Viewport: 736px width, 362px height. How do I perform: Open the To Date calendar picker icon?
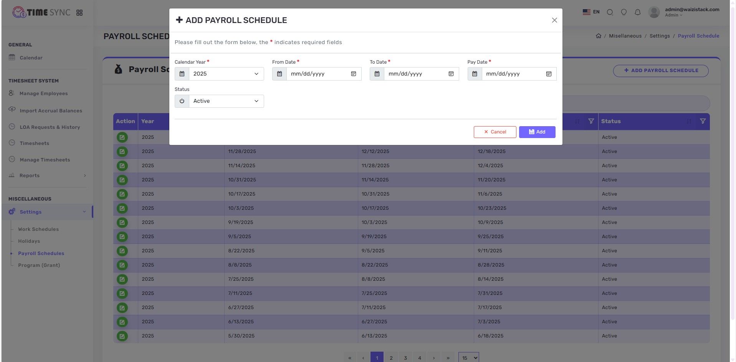451,74
